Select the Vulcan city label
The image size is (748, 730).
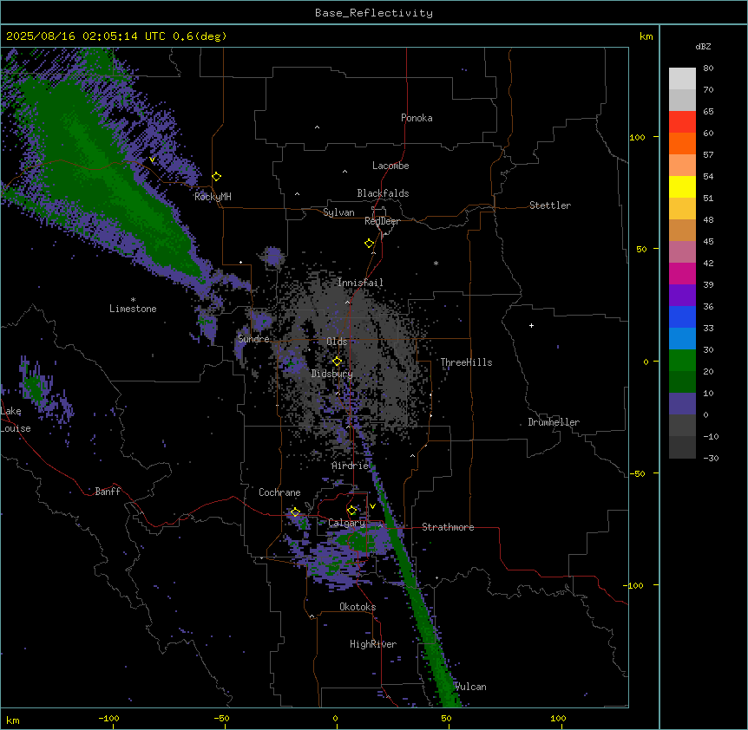pos(470,687)
